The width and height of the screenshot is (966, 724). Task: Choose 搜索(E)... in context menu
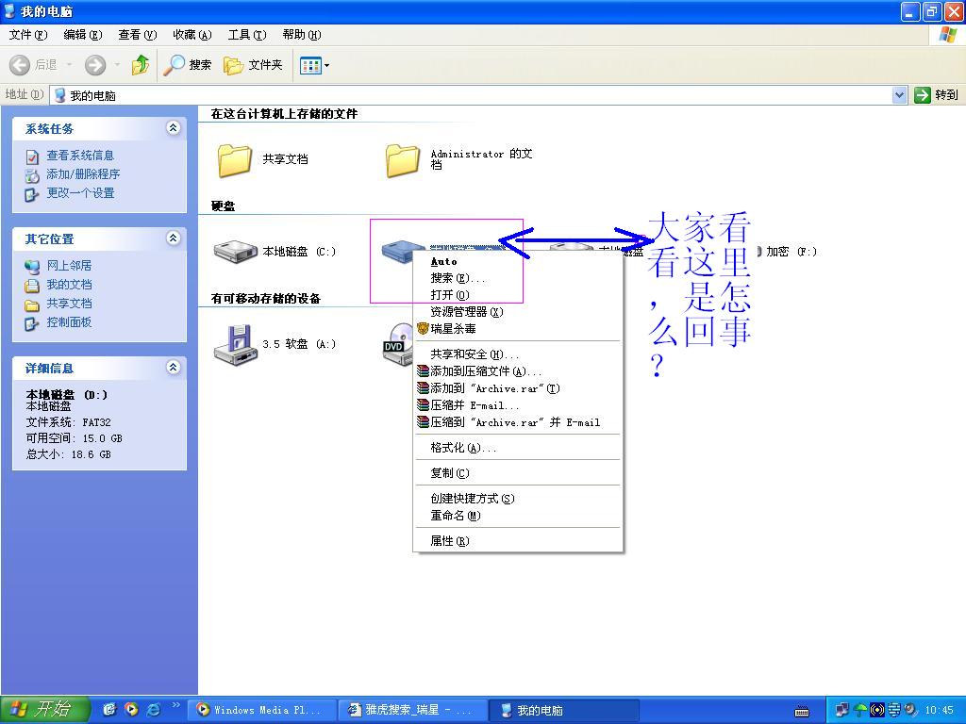pos(518,278)
